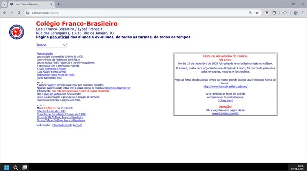
Task: Minimize the browser window
Action: 284,4
